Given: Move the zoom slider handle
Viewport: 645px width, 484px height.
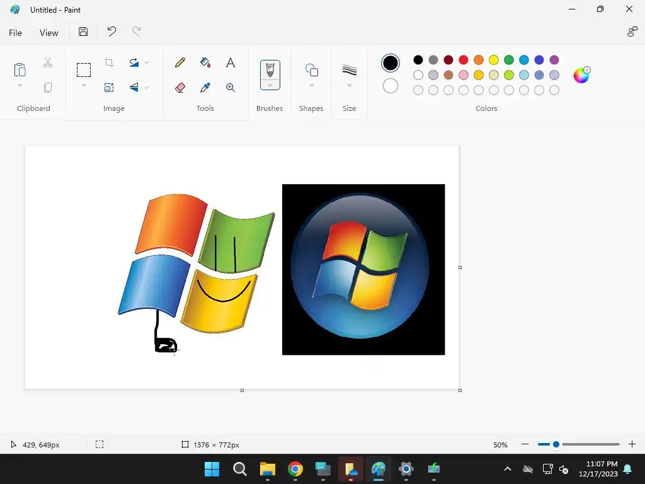Looking at the screenshot, I should click(x=556, y=444).
